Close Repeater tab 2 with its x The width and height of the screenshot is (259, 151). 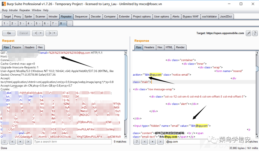tap(15, 24)
